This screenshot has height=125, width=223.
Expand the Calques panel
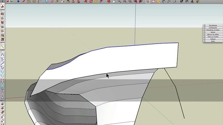tap(213, 39)
